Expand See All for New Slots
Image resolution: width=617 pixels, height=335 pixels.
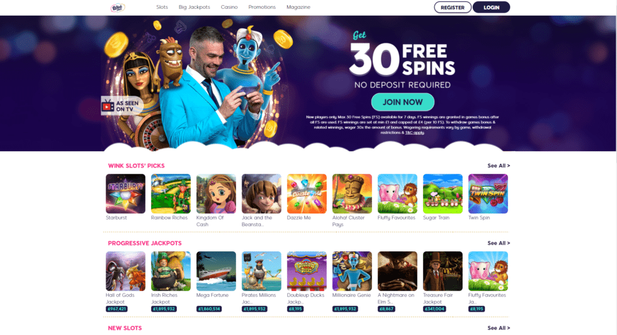coord(499,328)
